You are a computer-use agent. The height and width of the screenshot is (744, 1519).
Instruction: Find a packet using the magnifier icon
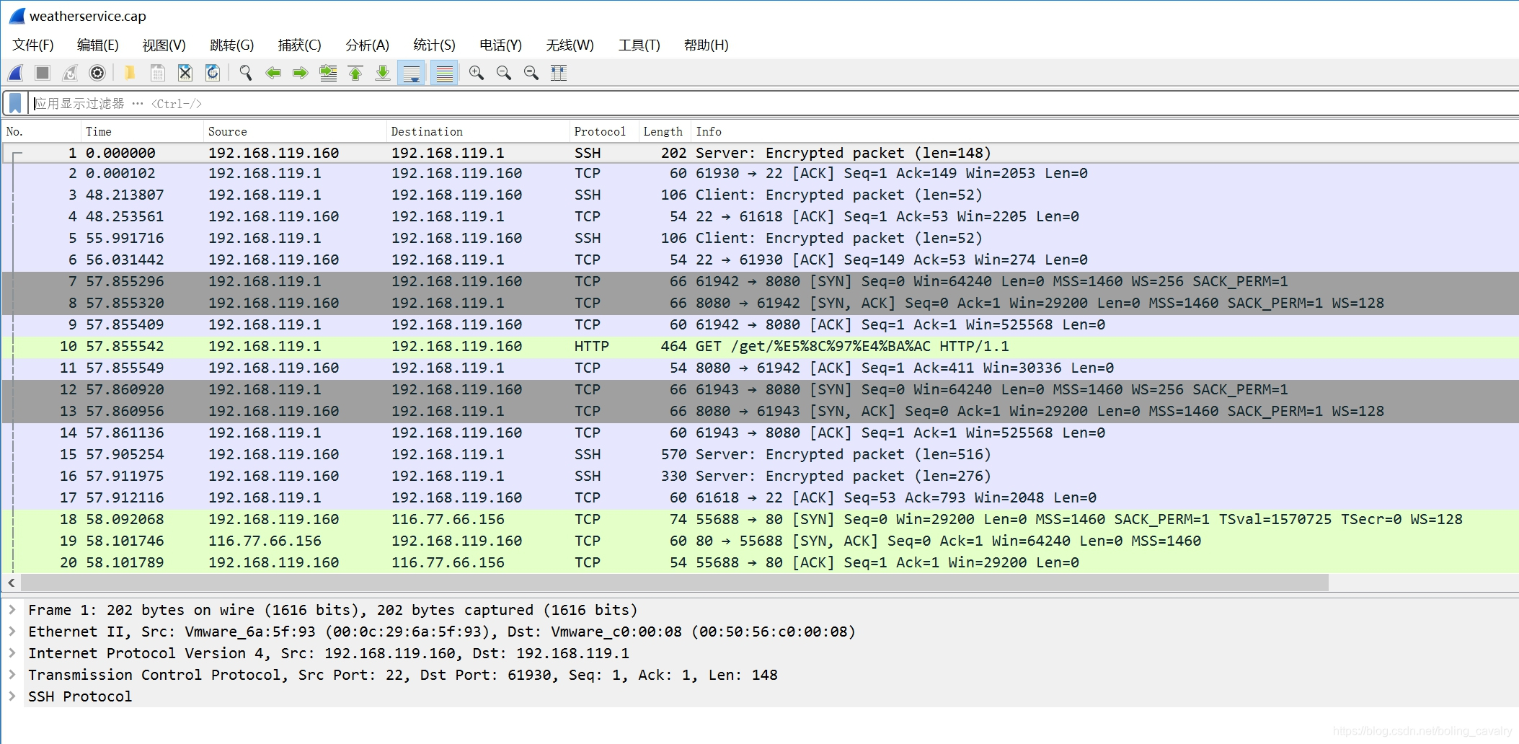[246, 73]
